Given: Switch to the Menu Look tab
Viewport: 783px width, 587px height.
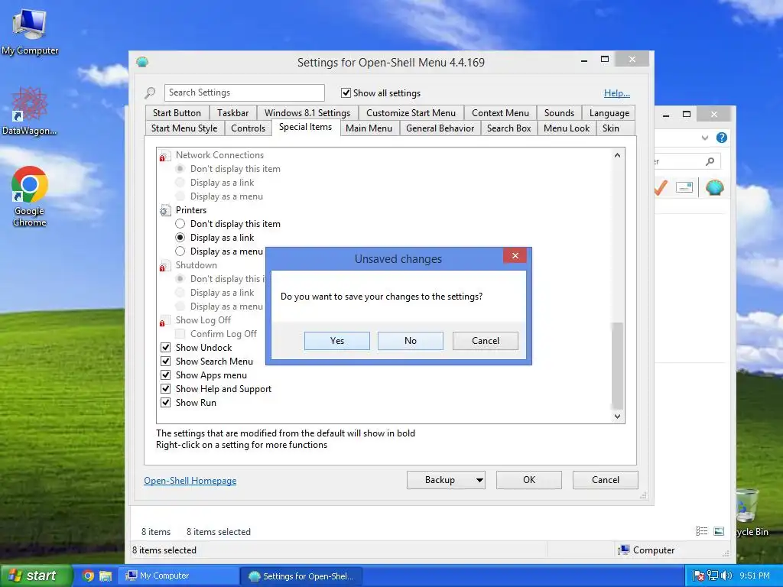Looking at the screenshot, I should point(567,128).
